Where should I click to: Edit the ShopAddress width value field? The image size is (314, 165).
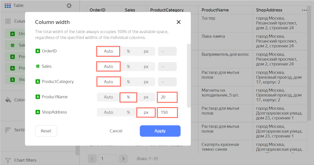coord(167,112)
